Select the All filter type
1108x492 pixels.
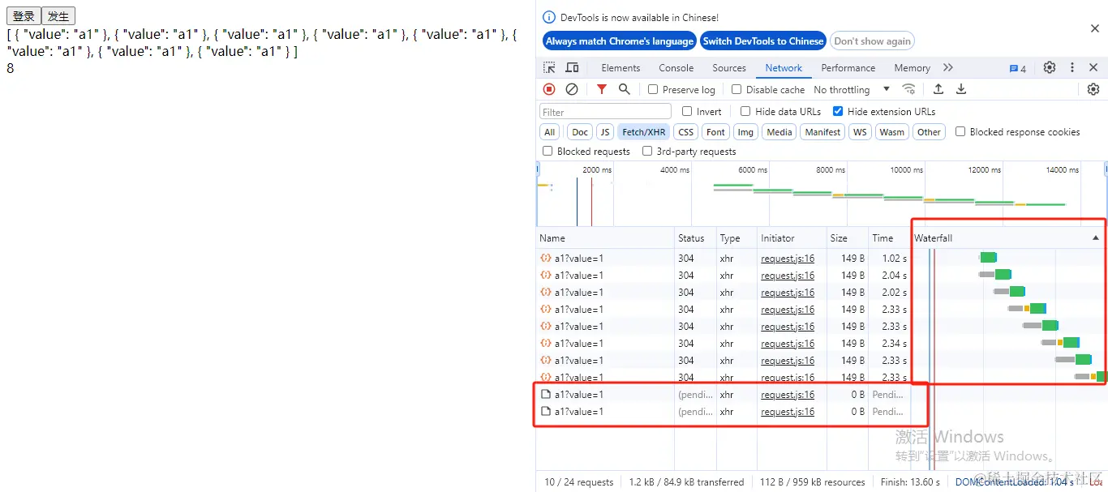pos(550,132)
